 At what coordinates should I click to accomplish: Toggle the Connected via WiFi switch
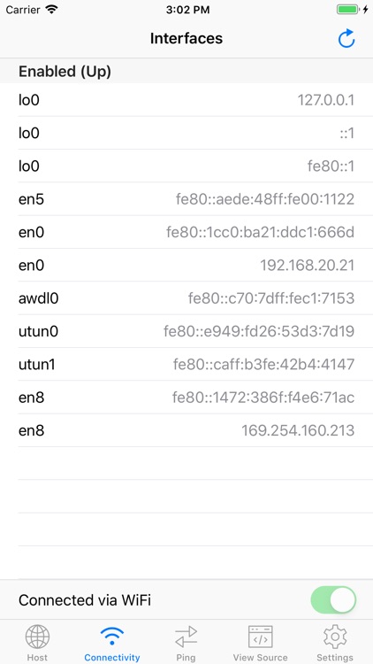click(333, 599)
